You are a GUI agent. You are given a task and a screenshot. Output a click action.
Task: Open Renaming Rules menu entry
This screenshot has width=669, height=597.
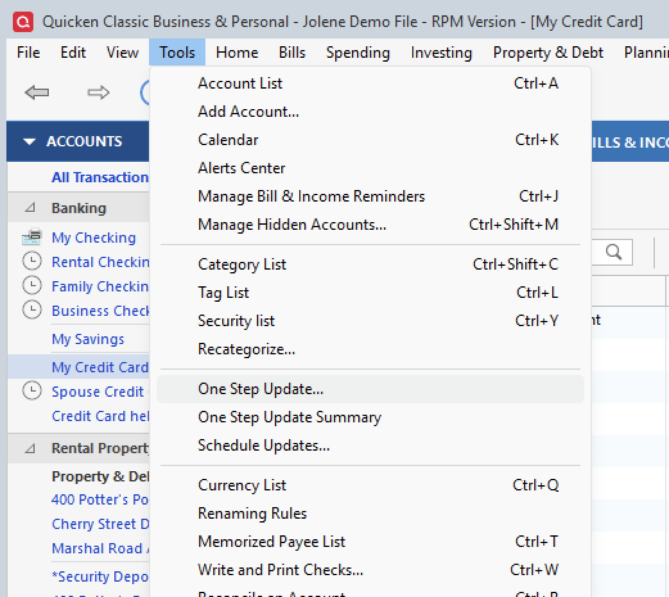370,514
